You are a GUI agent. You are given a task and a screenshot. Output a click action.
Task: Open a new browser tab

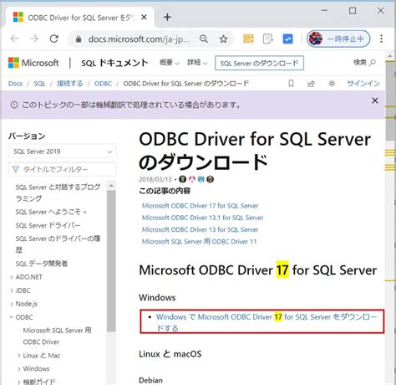167,18
